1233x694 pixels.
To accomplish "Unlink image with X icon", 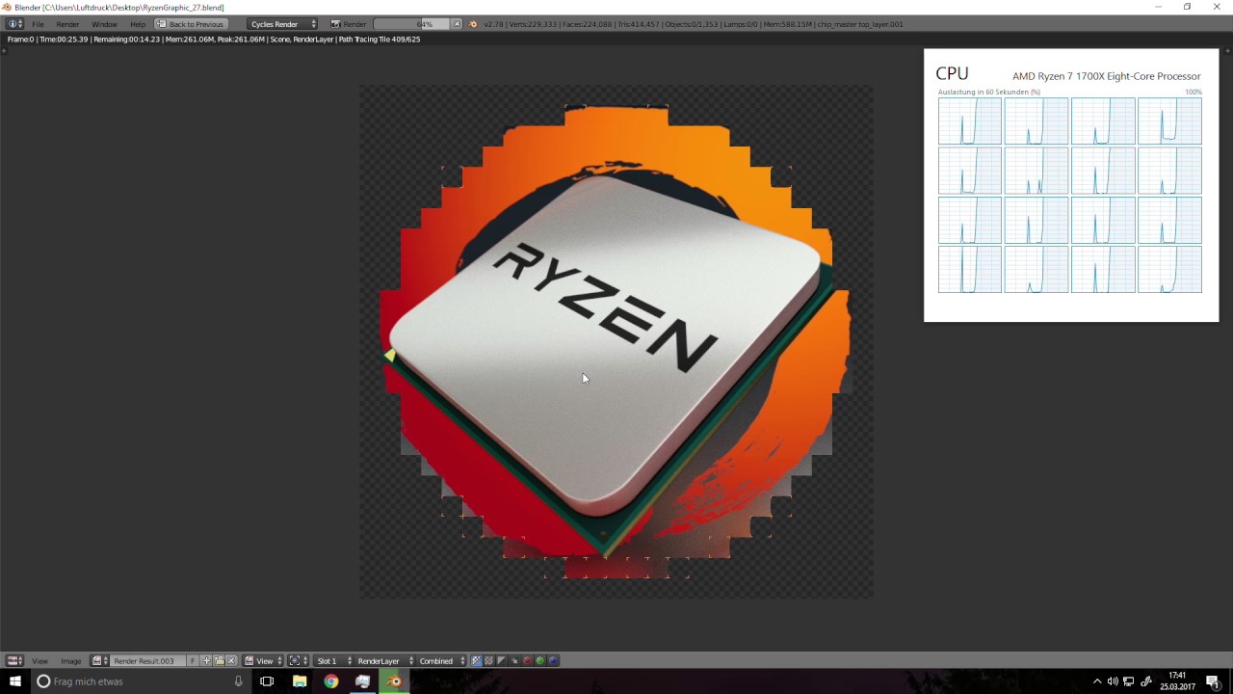I will (x=231, y=661).
